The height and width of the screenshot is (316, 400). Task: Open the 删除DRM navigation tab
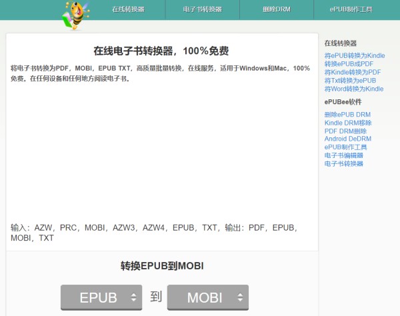coord(277,9)
